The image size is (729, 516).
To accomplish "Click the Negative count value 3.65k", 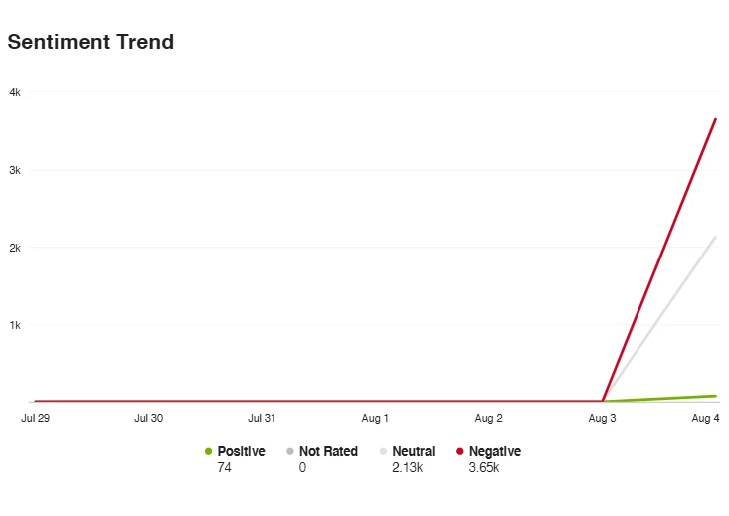I will coord(484,467).
